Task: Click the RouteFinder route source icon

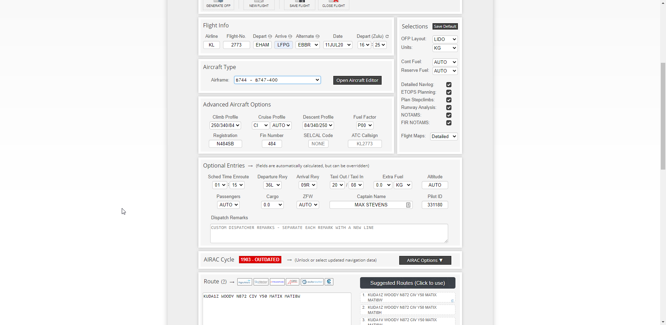Action: pyautogui.click(x=277, y=282)
